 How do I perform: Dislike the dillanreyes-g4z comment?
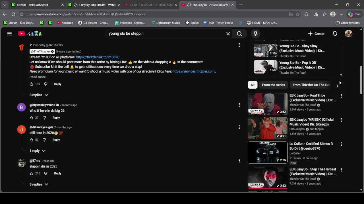tap(44, 140)
